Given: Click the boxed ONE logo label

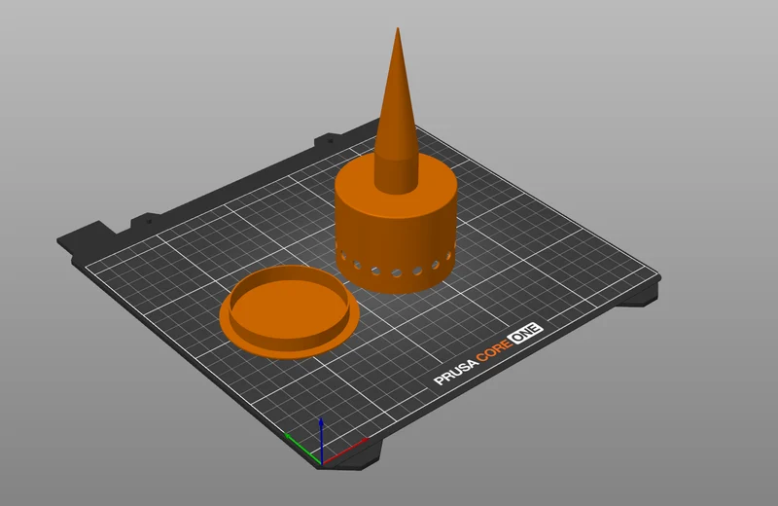Looking at the screenshot, I should click(525, 333).
